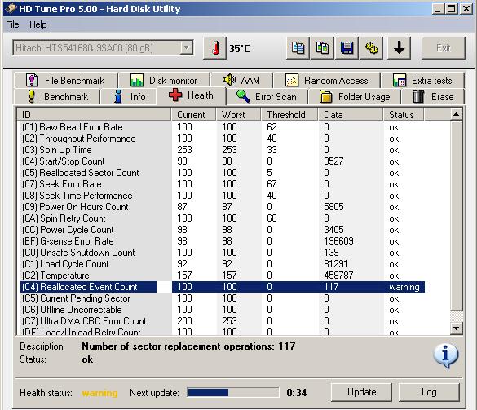Viewport: 477px width, 410px height.
Task: Click the Update button
Action: click(361, 392)
